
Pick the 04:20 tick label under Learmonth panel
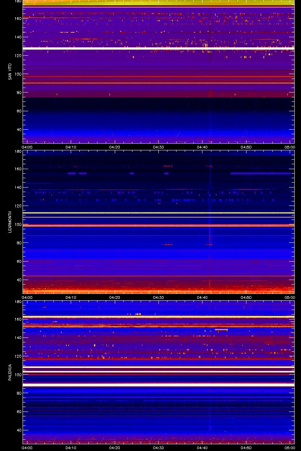tap(115, 297)
